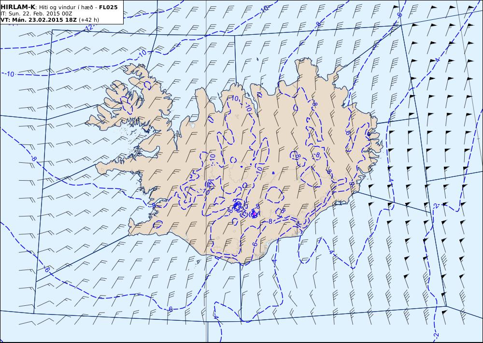
Task: Click the 'VT: Mán. 23.02.2015 18Z' valid time
Action: pyautogui.click(x=39, y=20)
